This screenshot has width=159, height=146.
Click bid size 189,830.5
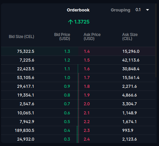point(24,131)
